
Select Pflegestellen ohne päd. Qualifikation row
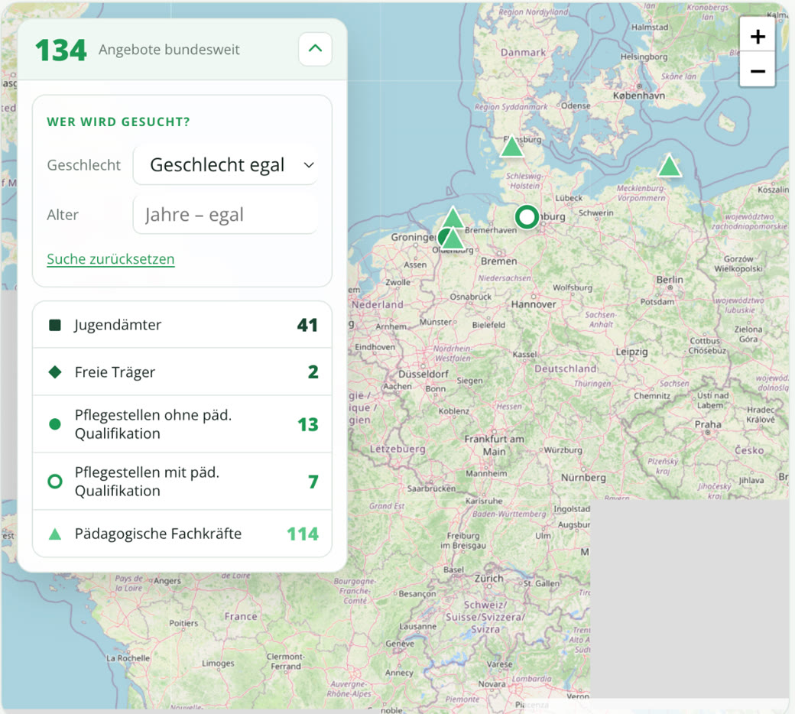click(x=182, y=424)
